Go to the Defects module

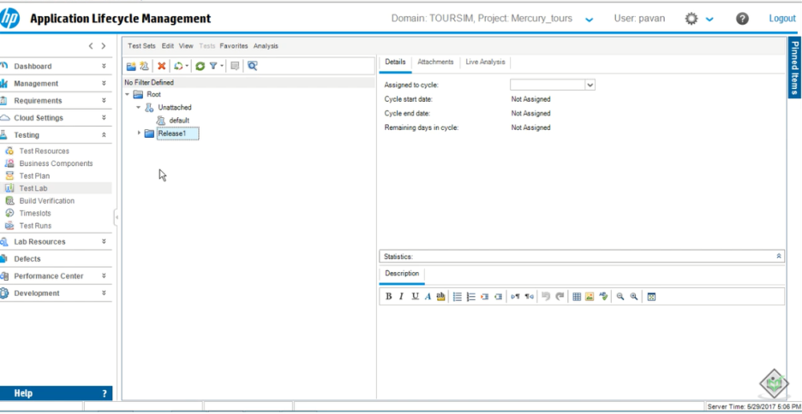click(27, 259)
